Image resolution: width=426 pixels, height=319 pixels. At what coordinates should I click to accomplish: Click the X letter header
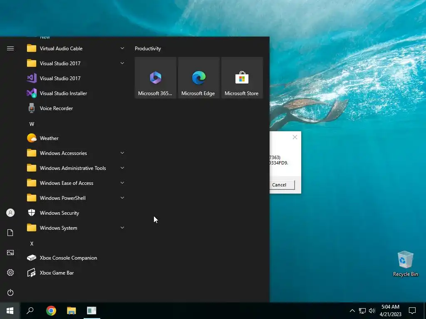click(x=32, y=243)
